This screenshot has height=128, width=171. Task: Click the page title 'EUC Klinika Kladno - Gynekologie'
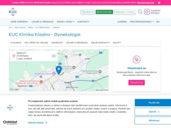point(44,34)
